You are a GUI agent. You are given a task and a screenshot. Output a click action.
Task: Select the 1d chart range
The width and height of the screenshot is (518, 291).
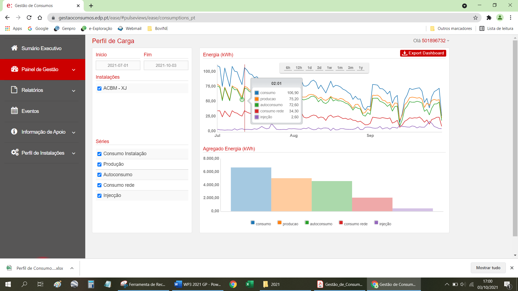[x=309, y=68]
